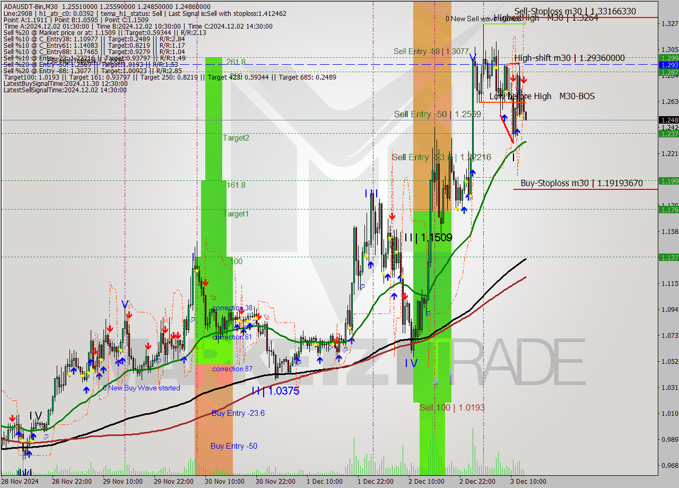This screenshot has height=488, width=679.
Task: Click the 'Sell %10 @ C_Entry61' line
Action: (93, 46)
